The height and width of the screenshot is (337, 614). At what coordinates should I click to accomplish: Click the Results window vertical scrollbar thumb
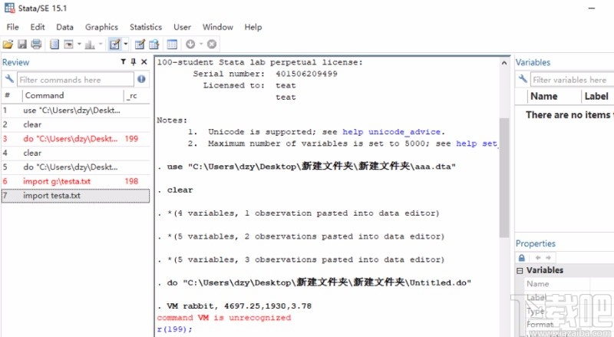tap(504, 177)
